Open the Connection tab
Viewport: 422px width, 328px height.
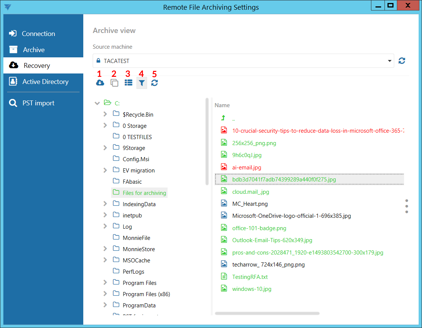38,34
